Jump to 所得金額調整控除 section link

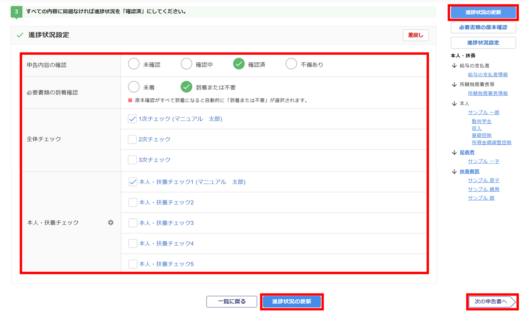(x=492, y=143)
